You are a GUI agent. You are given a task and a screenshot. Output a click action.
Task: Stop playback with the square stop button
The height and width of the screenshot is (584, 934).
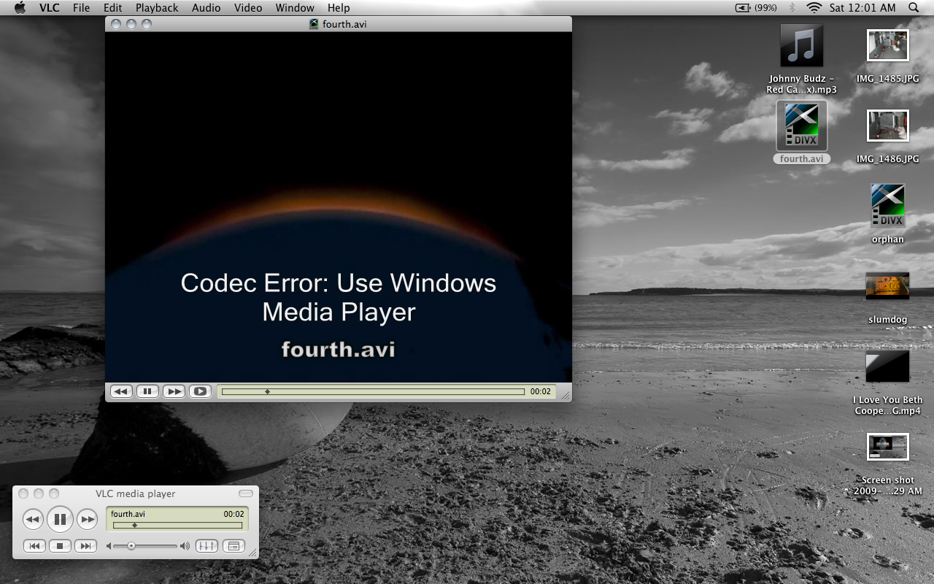coord(61,546)
